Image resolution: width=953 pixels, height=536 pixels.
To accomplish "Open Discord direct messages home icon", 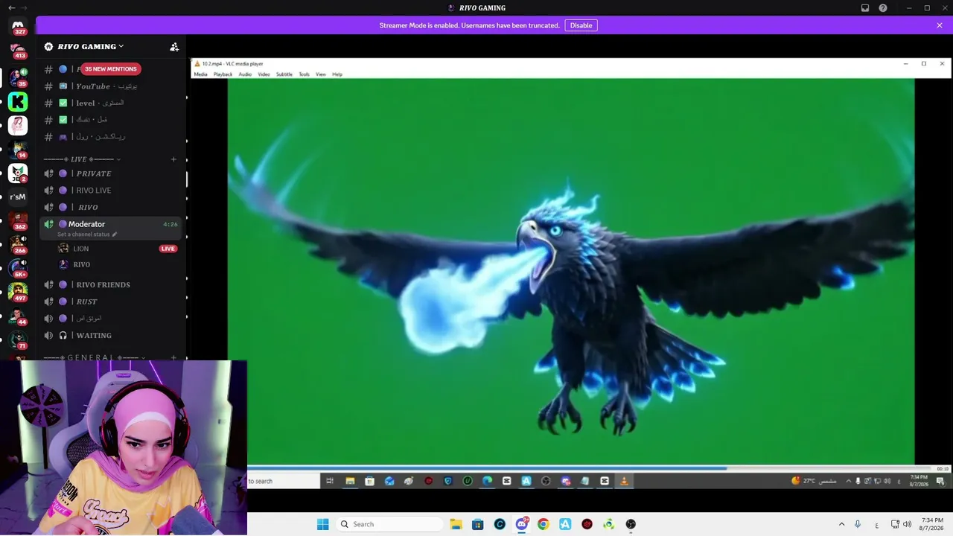I will [x=18, y=26].
